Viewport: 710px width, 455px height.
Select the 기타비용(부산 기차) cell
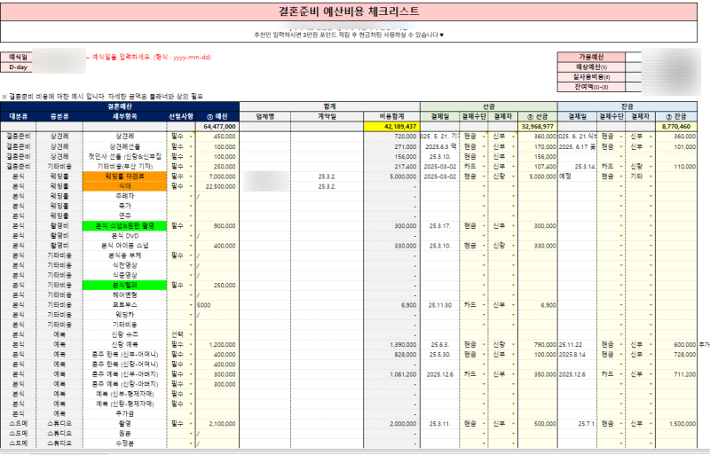tap(124, 167)
